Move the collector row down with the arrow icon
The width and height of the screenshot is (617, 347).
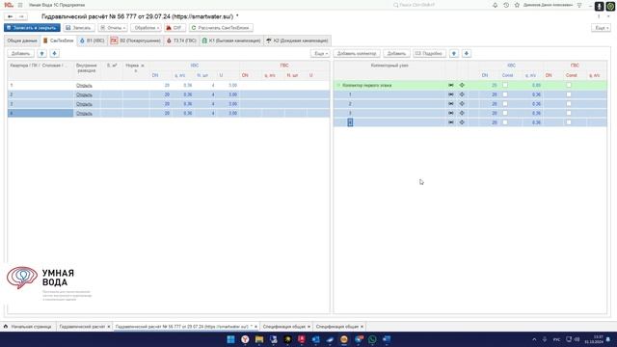(x=467, y=54)
